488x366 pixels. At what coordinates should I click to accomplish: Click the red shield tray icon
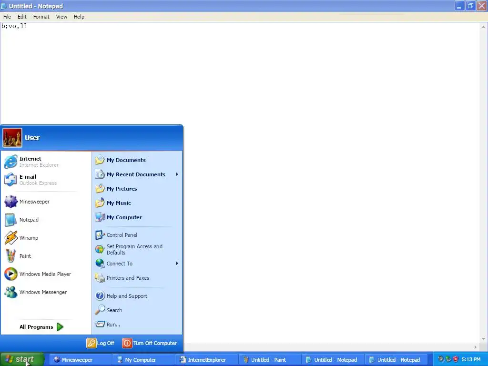[x=456, y=359]
